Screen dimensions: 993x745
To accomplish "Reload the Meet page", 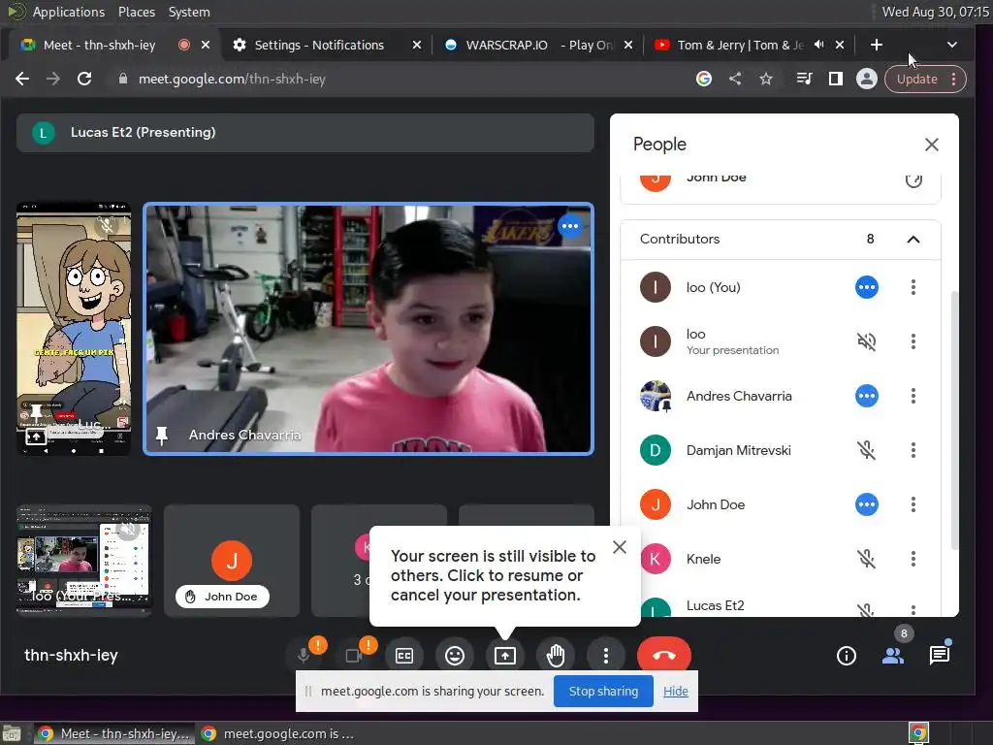I will point(84,79).
